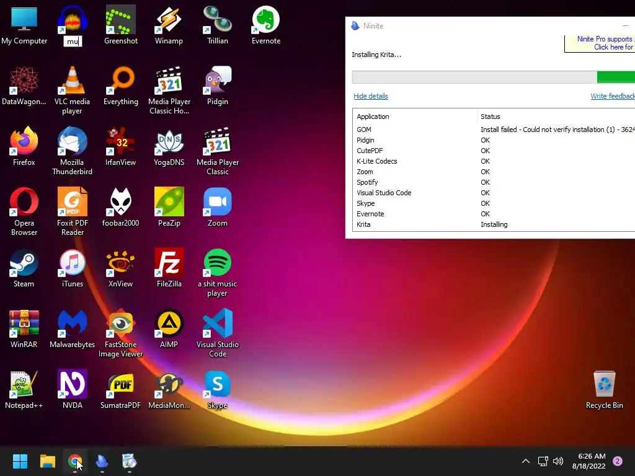Select the Visual Studio Code shortcut
This screenshot has width=635, height=476.
tap(218, 333)
